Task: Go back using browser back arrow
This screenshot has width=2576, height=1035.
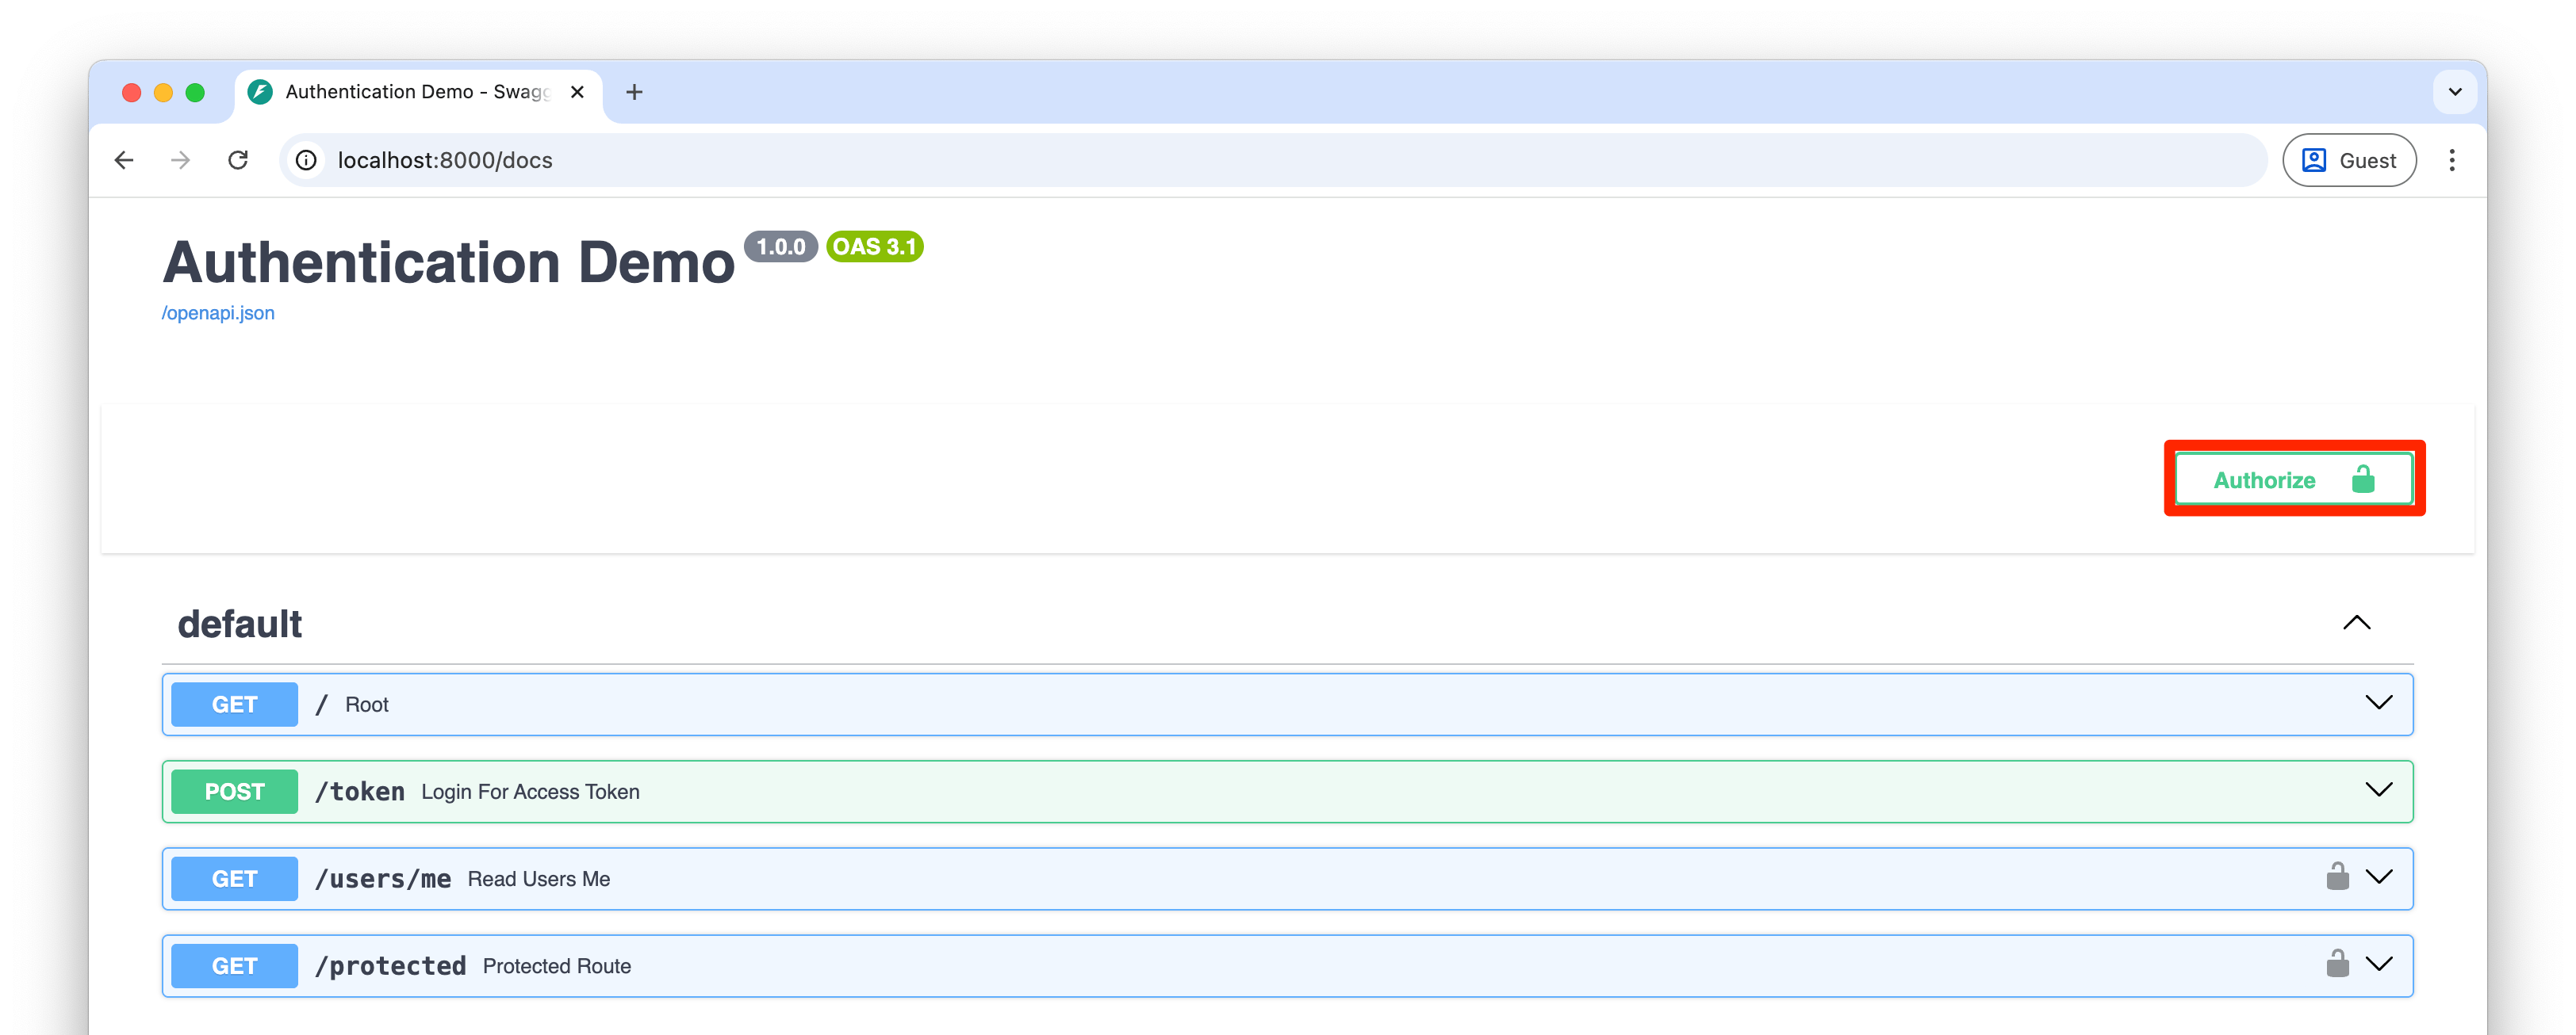Action: 124,160
